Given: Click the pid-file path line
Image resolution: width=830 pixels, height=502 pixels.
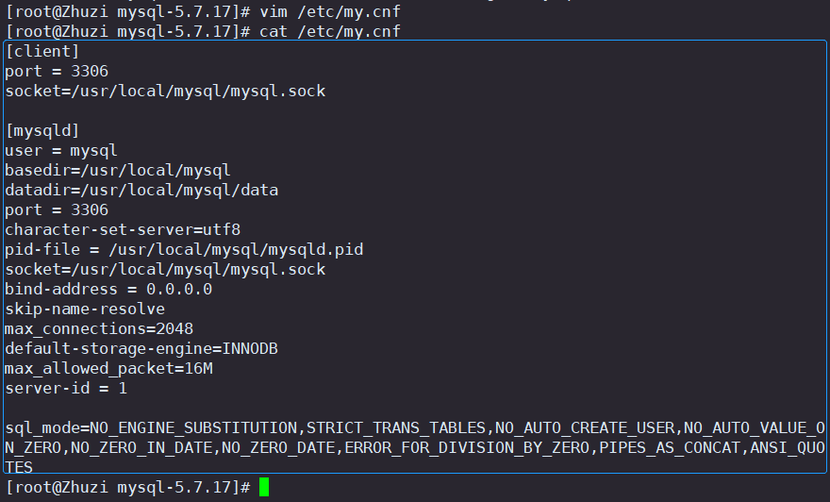Looking at the screenshot, I should (x=184, y=250).
